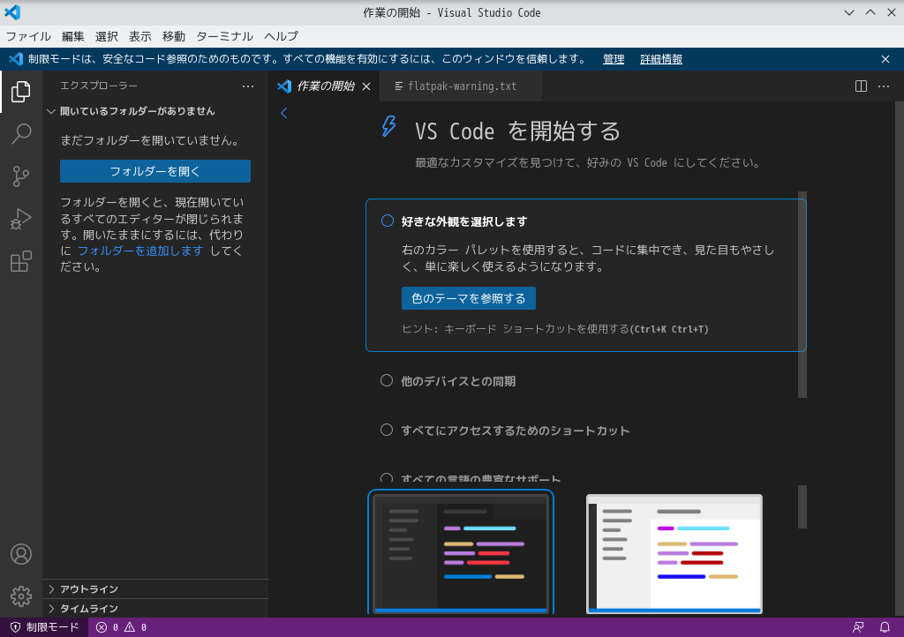Screen dimensions: 904x637
Task: Open the ファイル menu
Action: click(28, 36)
